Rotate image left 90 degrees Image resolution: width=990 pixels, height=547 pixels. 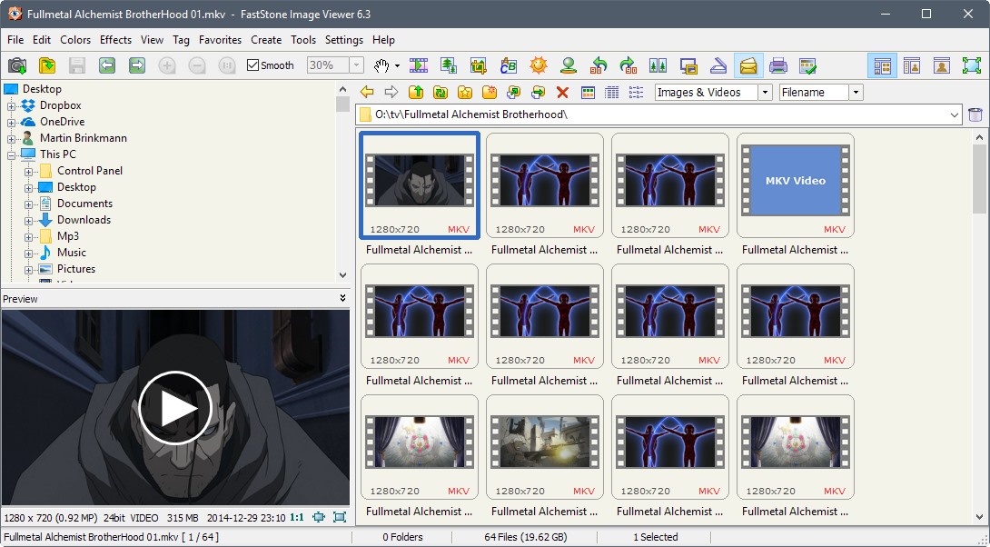599,65
